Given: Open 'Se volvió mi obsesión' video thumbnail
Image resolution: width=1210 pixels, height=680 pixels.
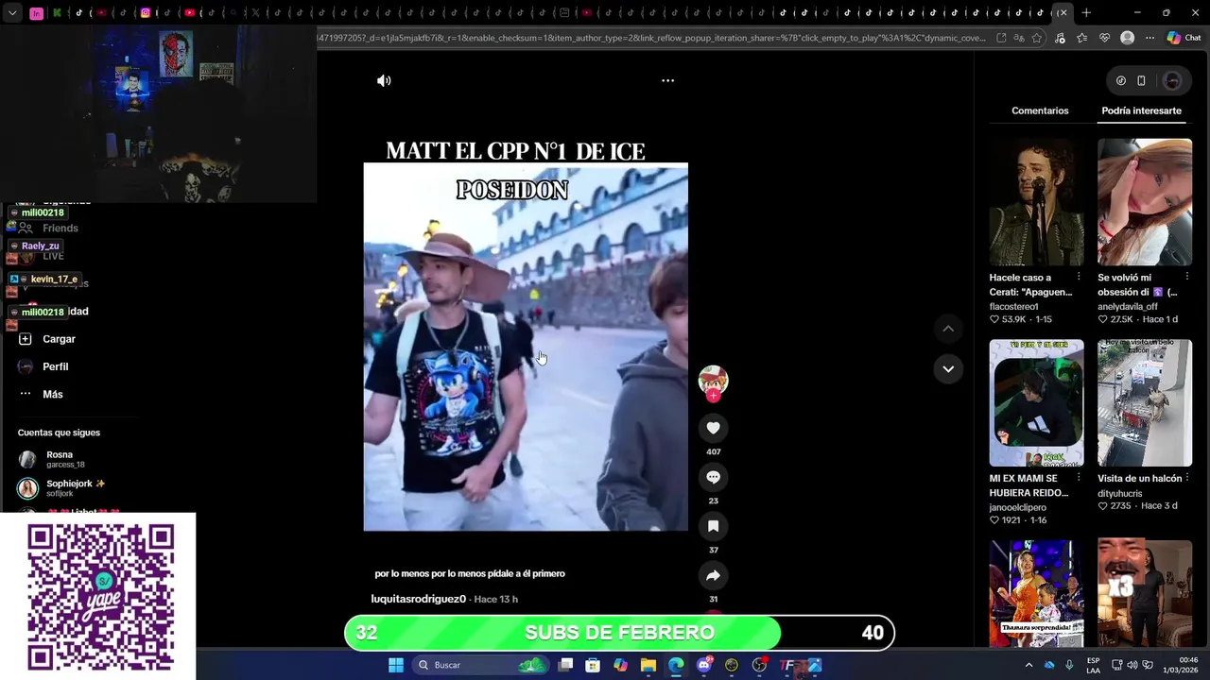Looking at the screenshot, I should [1145, 202].
